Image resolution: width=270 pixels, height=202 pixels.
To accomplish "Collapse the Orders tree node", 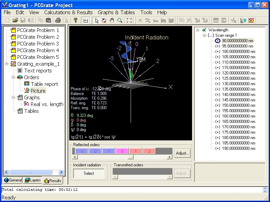I will click(x=13, y=77).
